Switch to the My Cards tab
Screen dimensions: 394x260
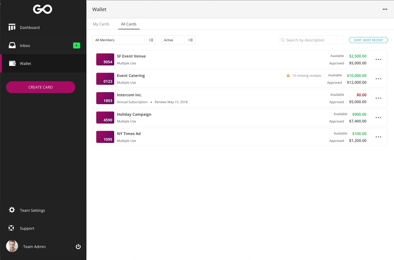click(101, 24)
